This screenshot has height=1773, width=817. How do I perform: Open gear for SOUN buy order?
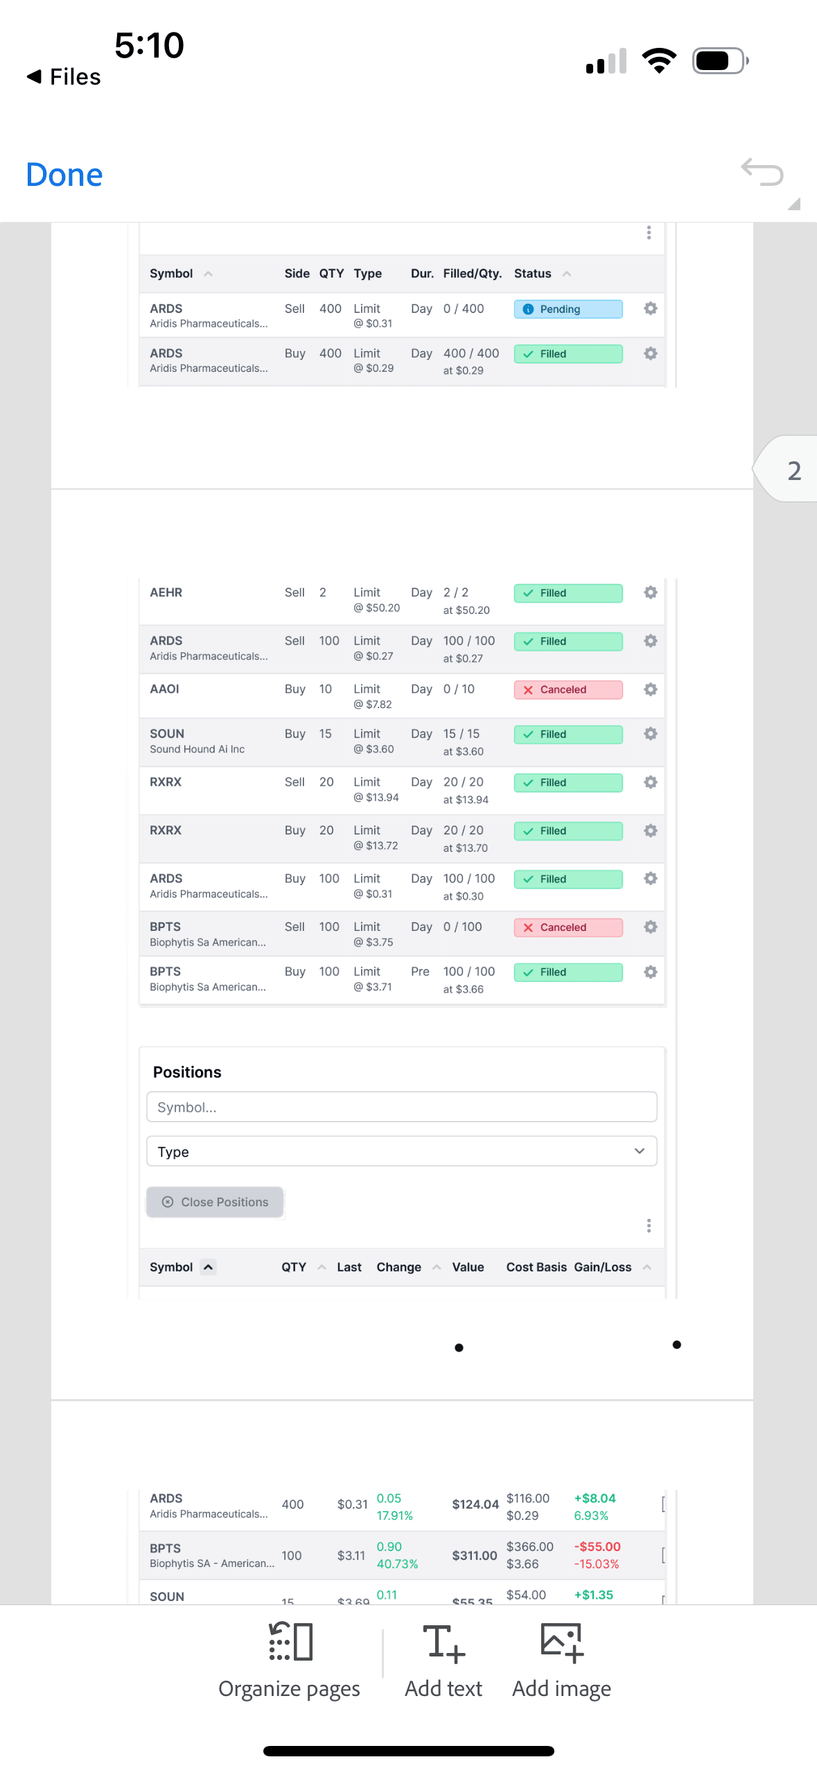pos(650,734)
